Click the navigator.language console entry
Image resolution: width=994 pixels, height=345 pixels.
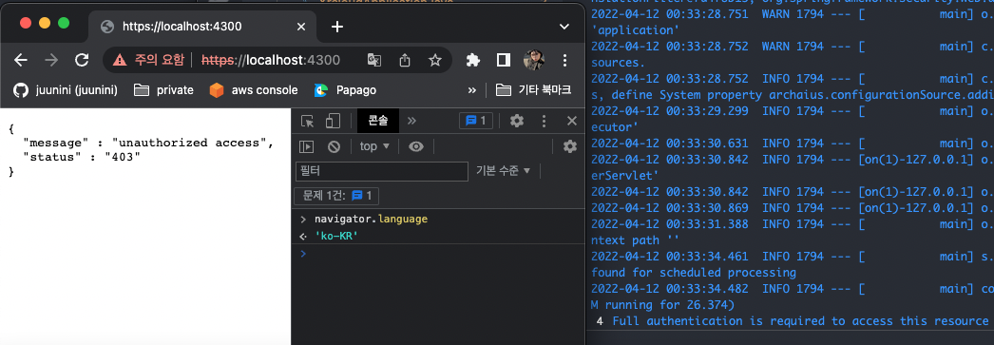371,219
